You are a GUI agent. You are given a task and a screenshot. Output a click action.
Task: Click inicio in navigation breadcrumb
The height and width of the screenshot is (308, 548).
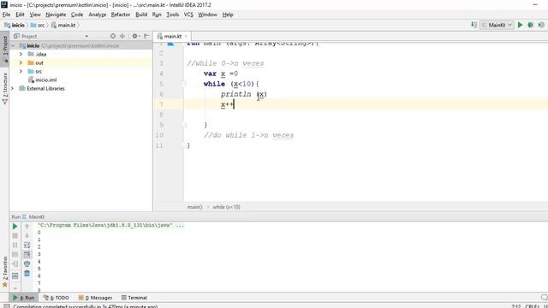pos(15,25)
